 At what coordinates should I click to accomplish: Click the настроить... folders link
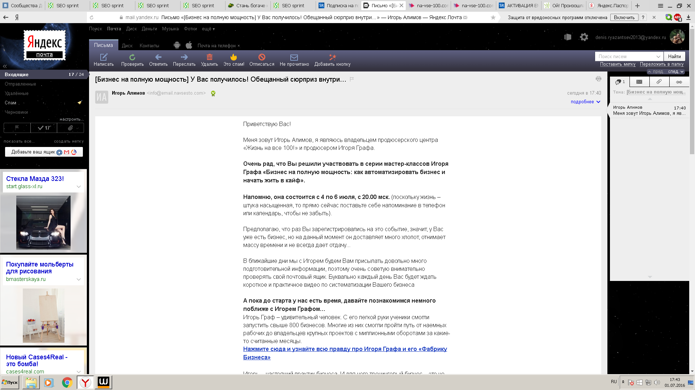(x=72, y=119)
